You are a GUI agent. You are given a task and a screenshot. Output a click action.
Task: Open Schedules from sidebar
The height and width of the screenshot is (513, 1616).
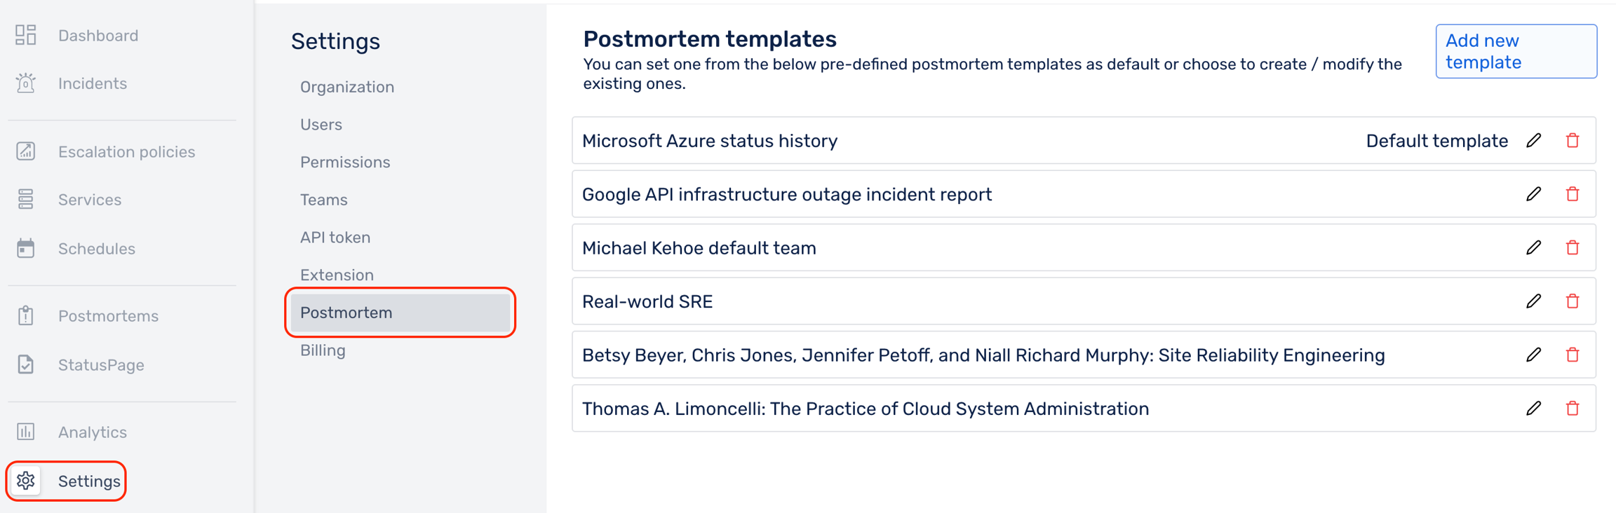point(97,248)
